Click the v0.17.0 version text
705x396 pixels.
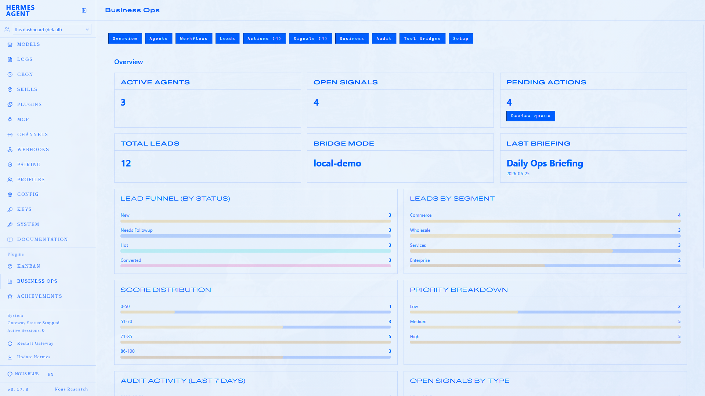[18, 389]
